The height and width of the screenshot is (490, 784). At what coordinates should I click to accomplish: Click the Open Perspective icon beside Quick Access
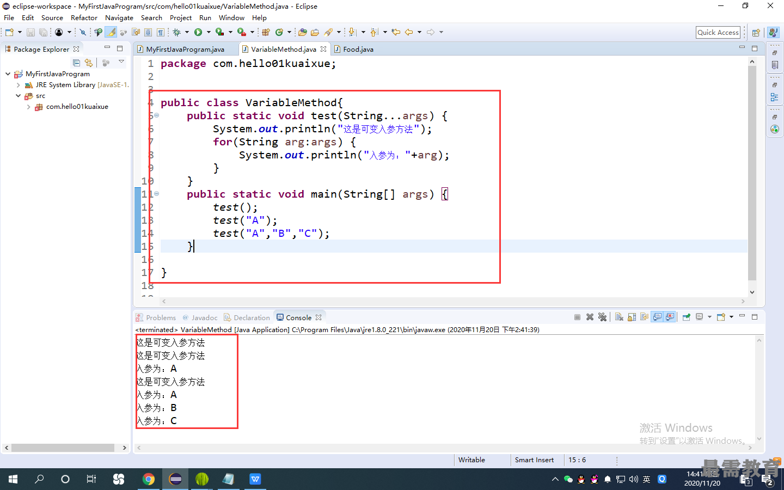tap(756, 33)
